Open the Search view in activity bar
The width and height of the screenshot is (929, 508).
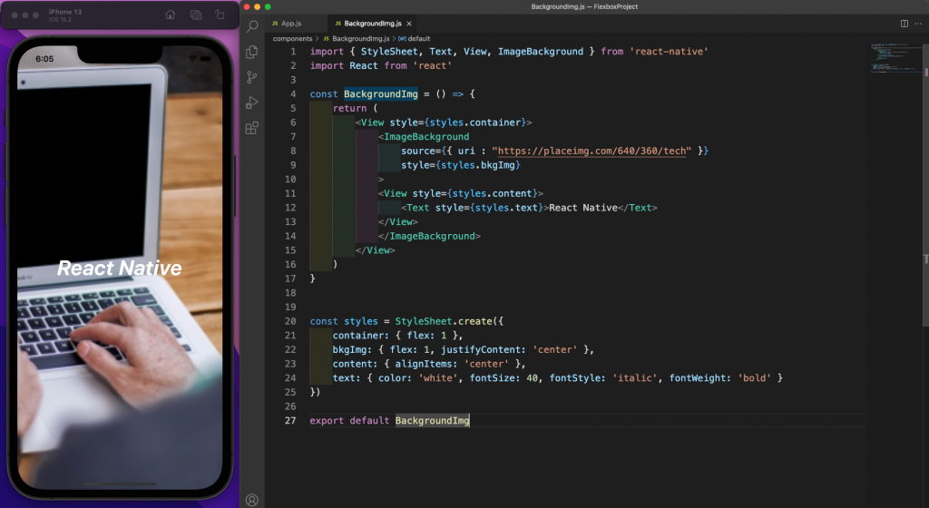coord(252,25)
